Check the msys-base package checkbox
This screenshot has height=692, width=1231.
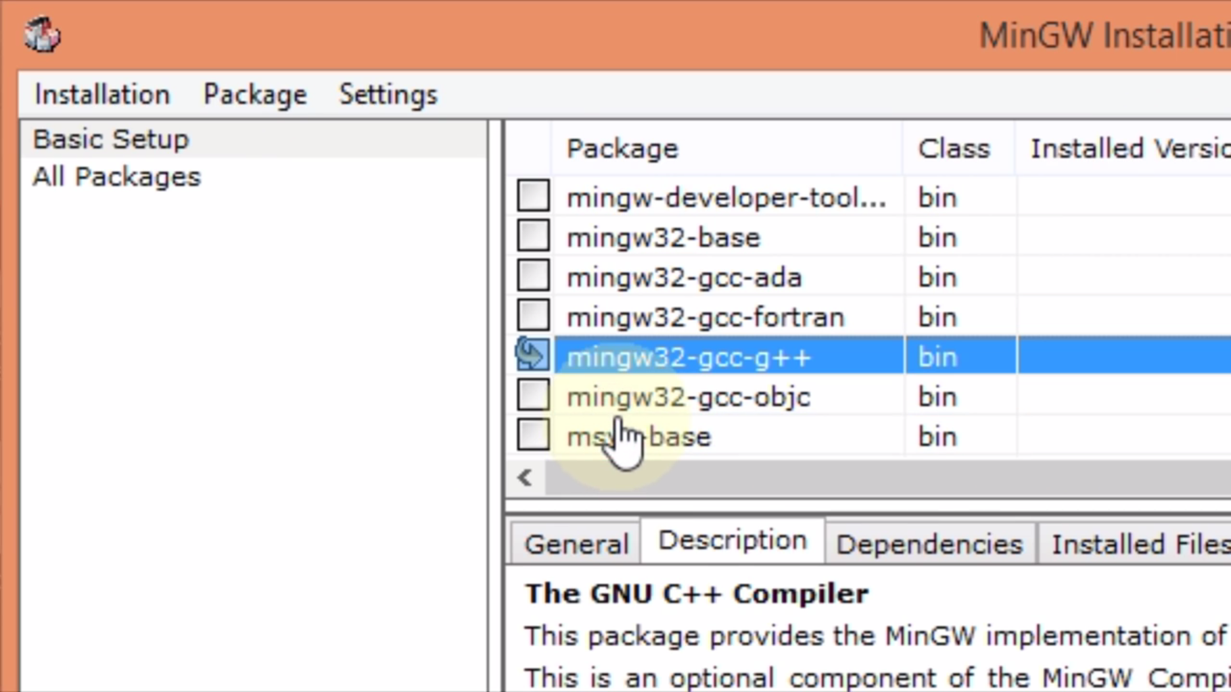coord(533,435)
